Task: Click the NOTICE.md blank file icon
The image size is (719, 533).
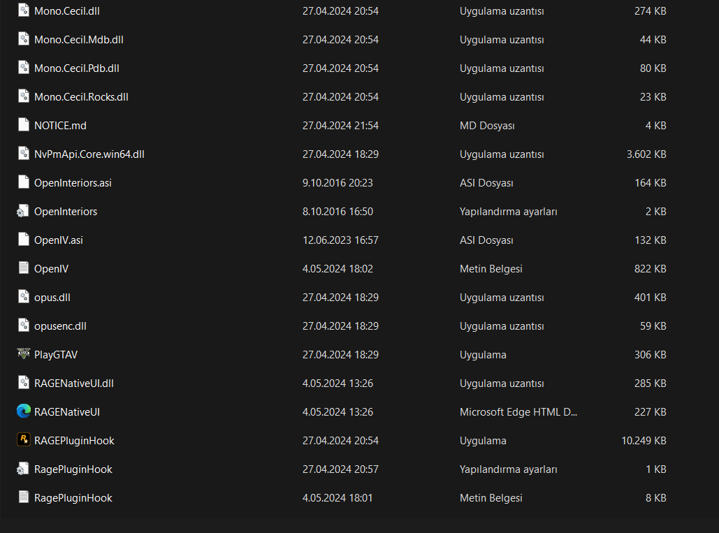Action: click(x=23, y=124)
